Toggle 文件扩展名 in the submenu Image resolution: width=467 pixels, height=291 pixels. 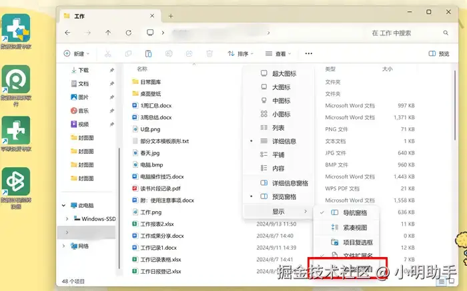pyautogui.click(x=346, y=255)
